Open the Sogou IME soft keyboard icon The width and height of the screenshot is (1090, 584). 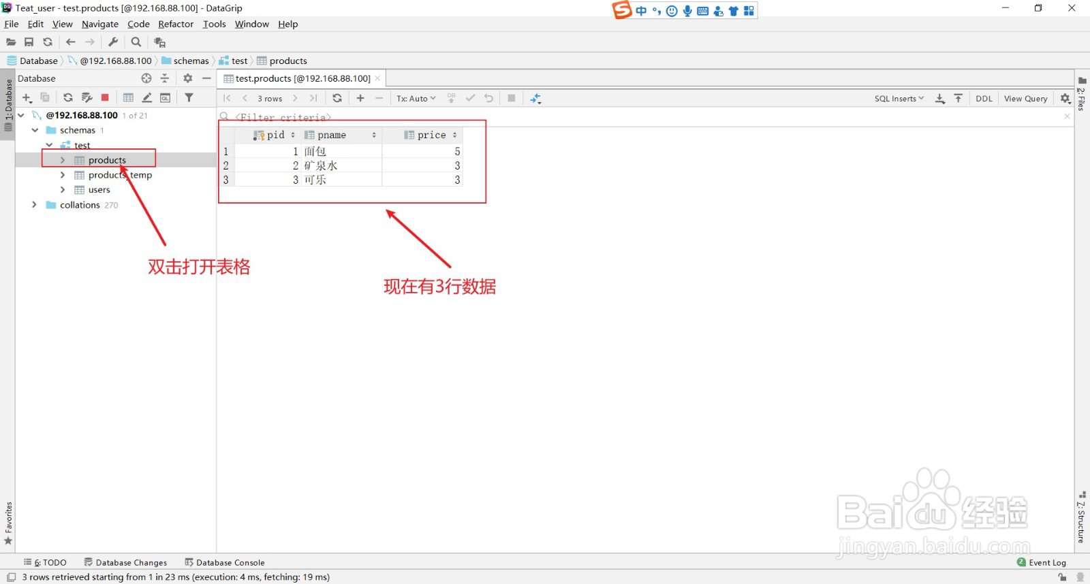[x=702, y=11]
